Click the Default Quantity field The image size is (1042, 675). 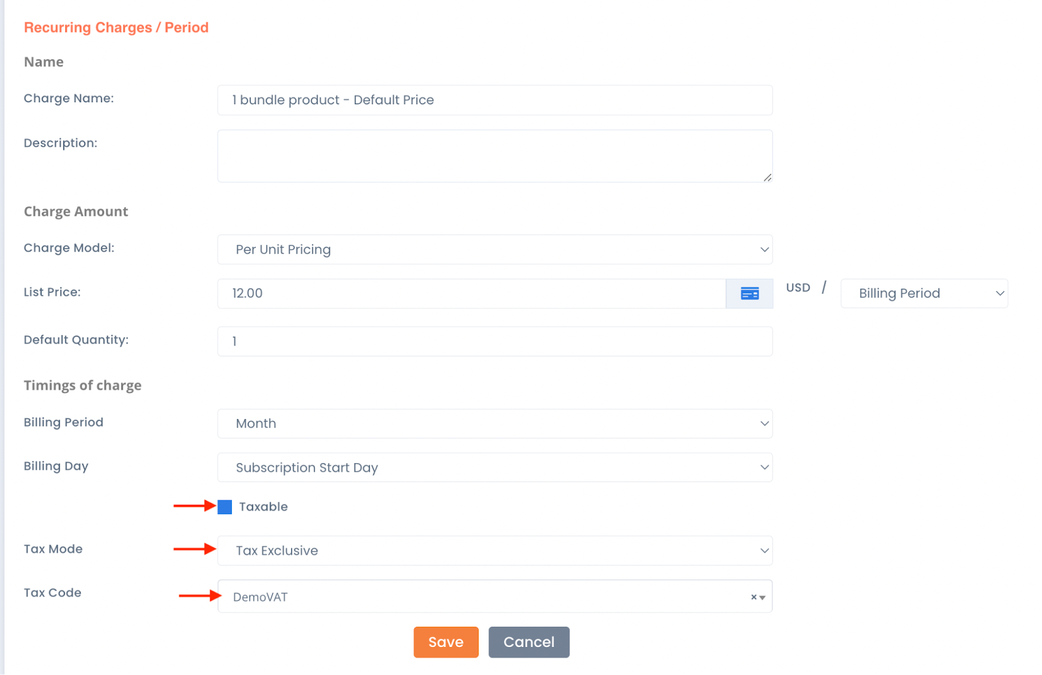495,341
